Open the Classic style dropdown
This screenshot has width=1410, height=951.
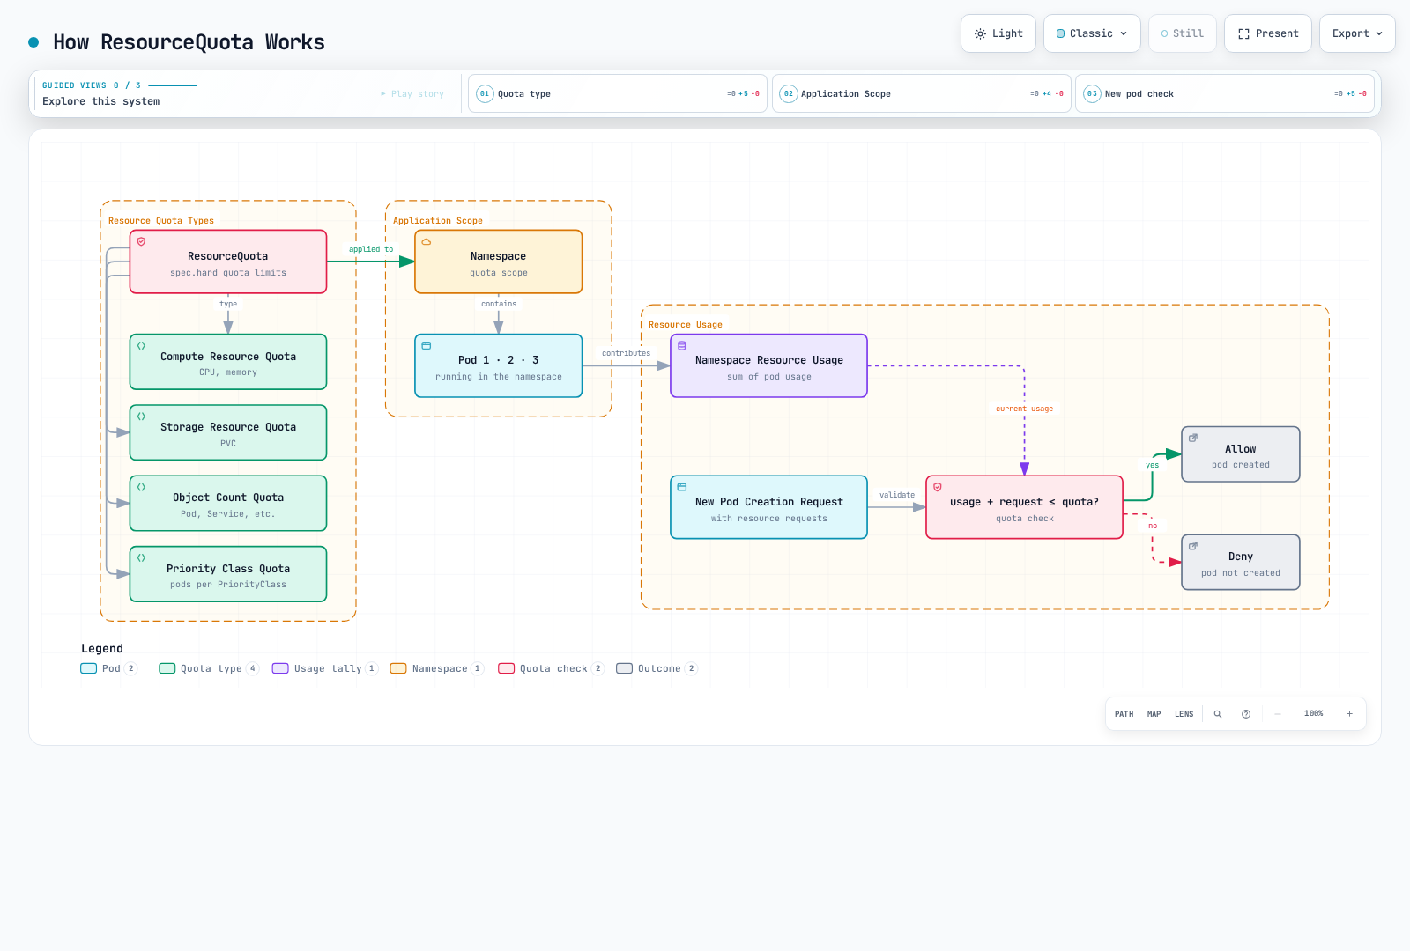[1092, 33]
